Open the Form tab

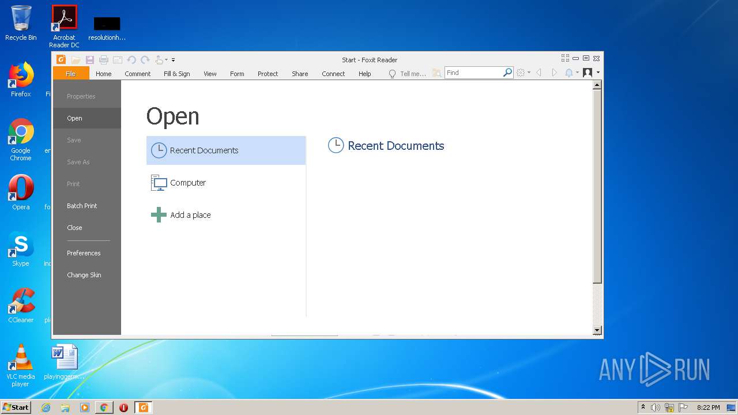click(237, 74)
